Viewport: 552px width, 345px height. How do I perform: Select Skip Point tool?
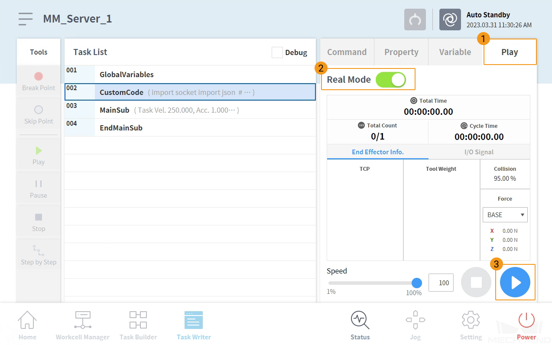[39, 114]
